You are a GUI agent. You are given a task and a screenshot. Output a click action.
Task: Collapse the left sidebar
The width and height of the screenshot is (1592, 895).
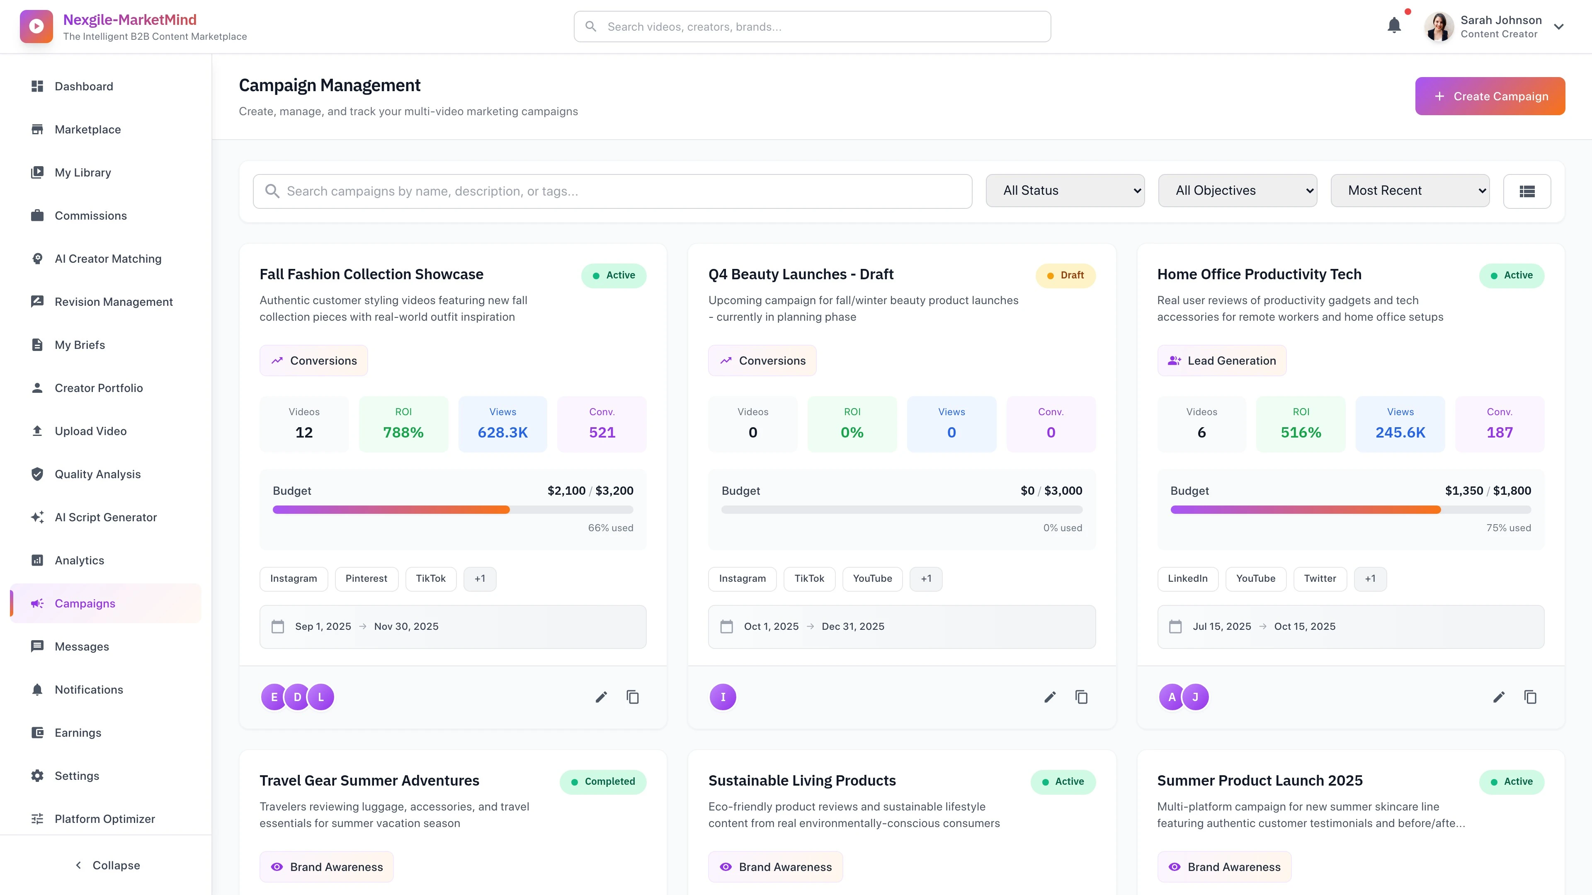coord(106,865)
